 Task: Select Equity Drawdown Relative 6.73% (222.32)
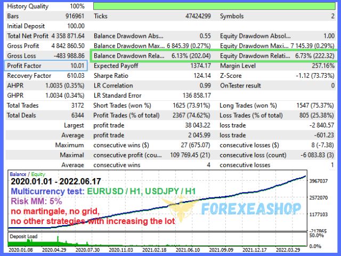(315, 55)
